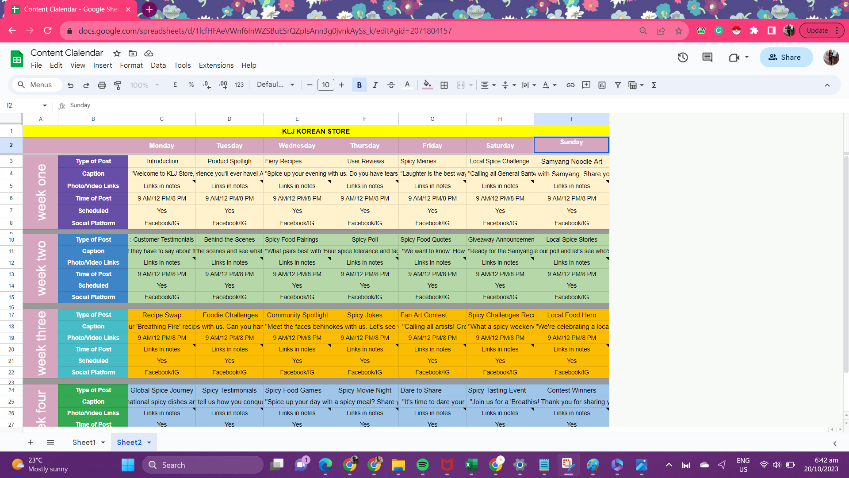Toggle strikethrough formatting

(391, 85)
